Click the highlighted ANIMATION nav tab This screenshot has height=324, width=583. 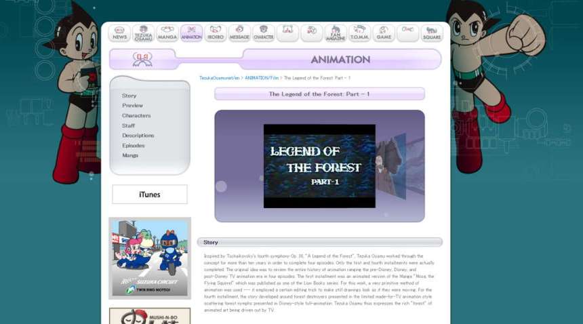(191, 33)
